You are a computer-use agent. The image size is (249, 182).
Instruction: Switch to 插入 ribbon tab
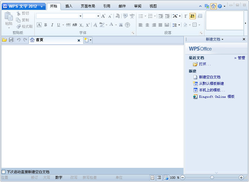(x=69, y=6)
